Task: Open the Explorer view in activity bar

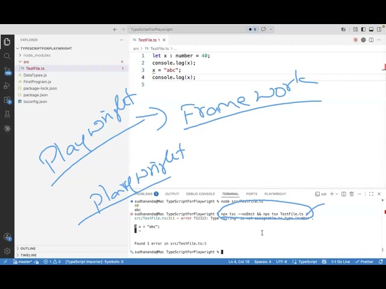Action: point(7,42)
